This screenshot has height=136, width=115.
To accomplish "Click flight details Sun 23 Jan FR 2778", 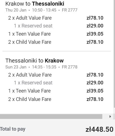I will click(41, 67).
